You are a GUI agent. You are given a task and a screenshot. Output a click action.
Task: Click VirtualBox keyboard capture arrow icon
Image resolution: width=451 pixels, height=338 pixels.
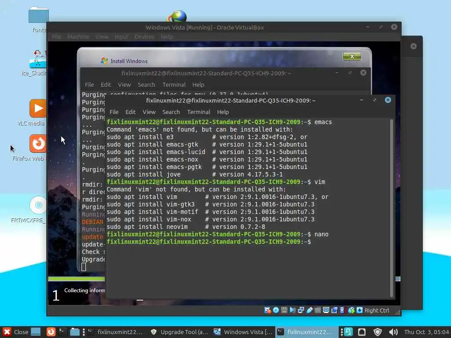pos(359,310)
